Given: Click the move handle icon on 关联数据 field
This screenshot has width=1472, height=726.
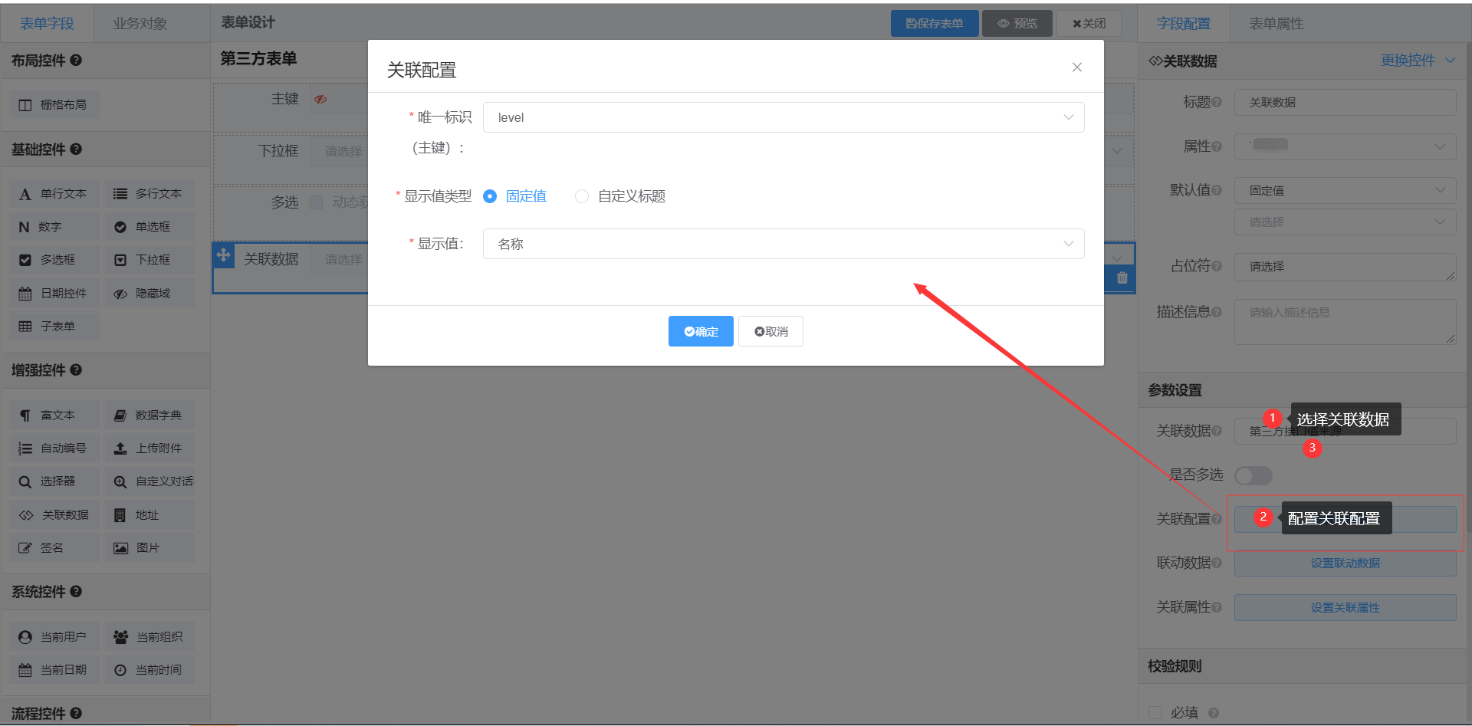Looking at the screenshot, I should pyautogui.click(x=223, y=255).
